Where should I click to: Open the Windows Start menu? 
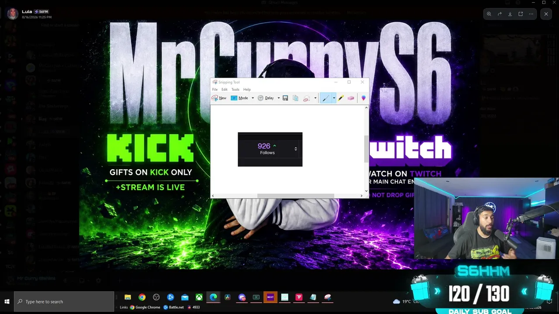pyautogui.click(x=7, y=301)
